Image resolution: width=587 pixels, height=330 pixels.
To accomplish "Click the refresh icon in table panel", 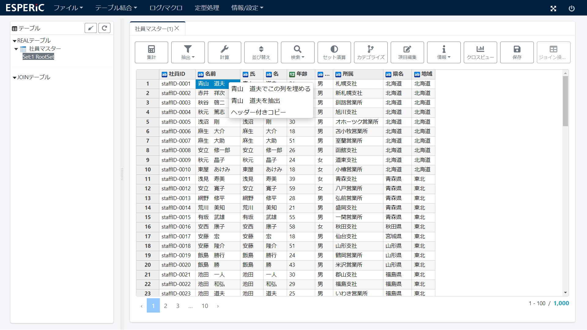I will coord(104,28).
